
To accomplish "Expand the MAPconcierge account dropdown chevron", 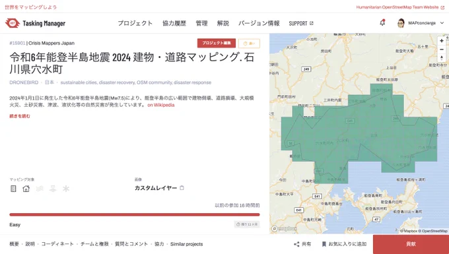I will 442,23.
